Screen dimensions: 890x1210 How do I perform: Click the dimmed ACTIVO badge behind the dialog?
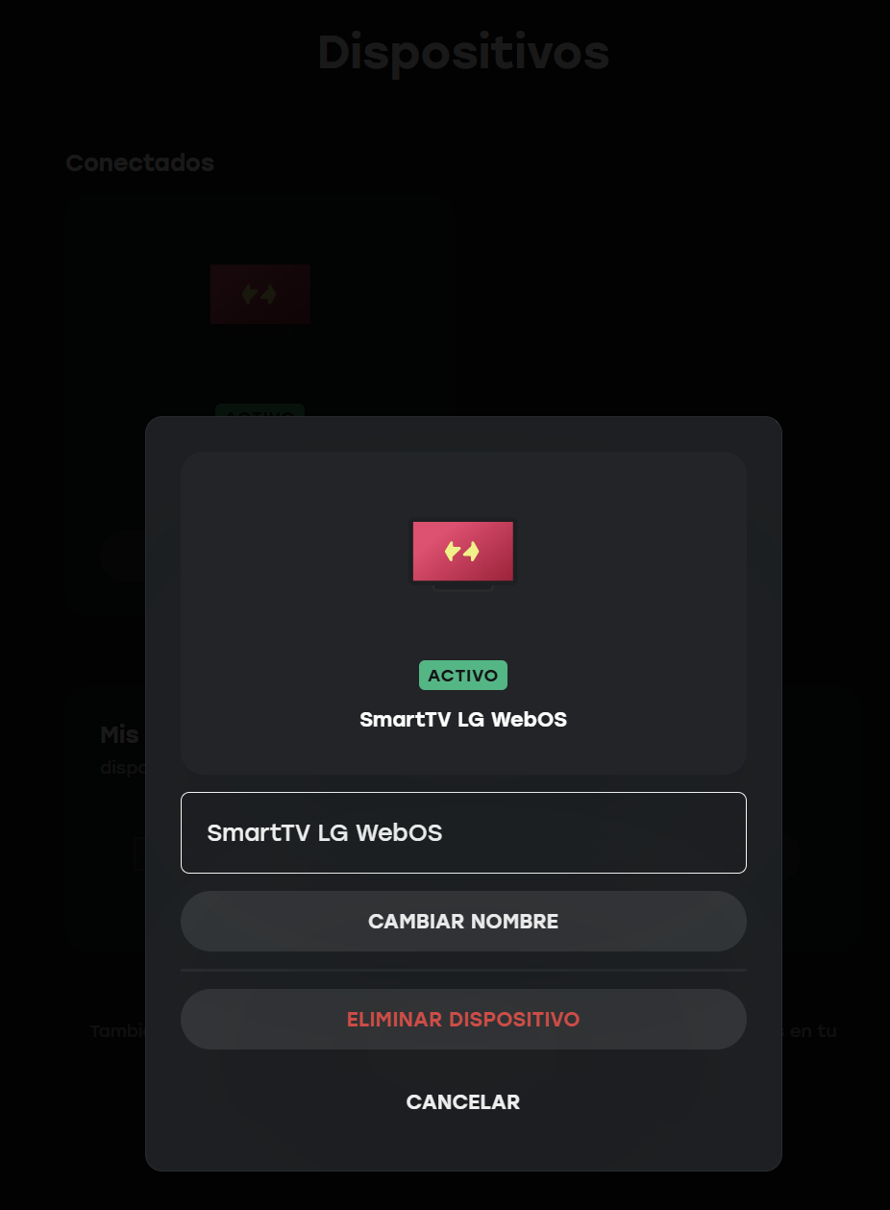[x=260, y=410]
